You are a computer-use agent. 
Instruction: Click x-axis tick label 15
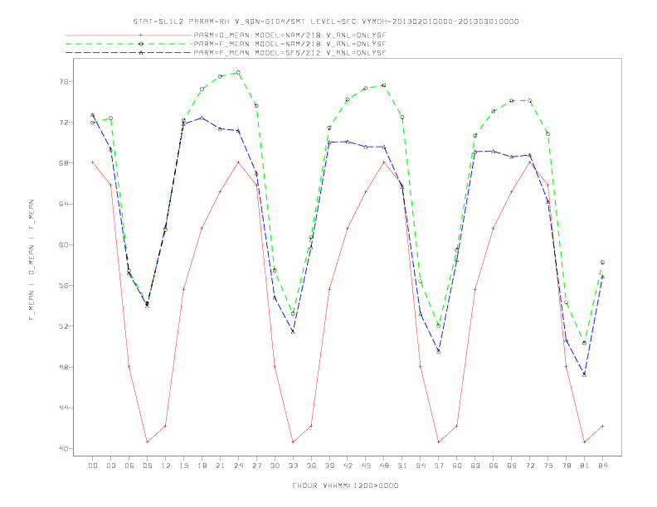183,466
